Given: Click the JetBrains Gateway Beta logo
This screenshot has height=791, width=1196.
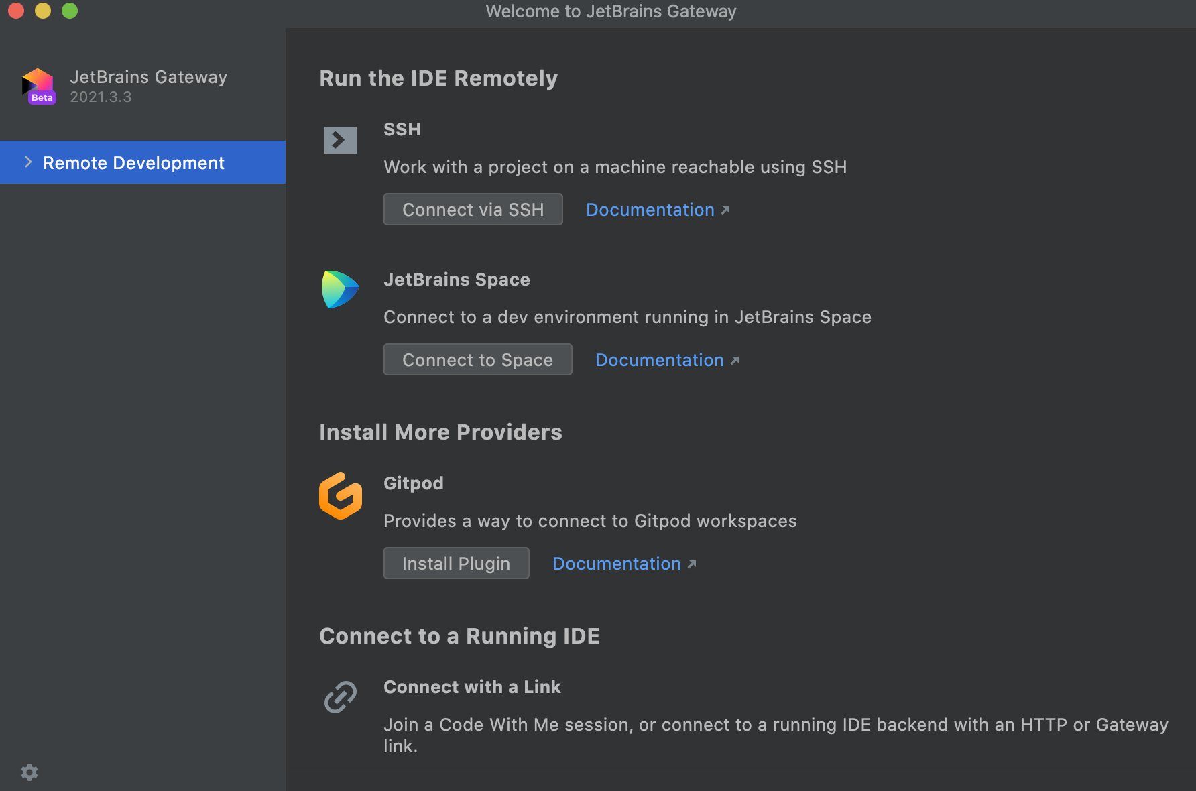Looking at the screenshot, I should point(38,86).
